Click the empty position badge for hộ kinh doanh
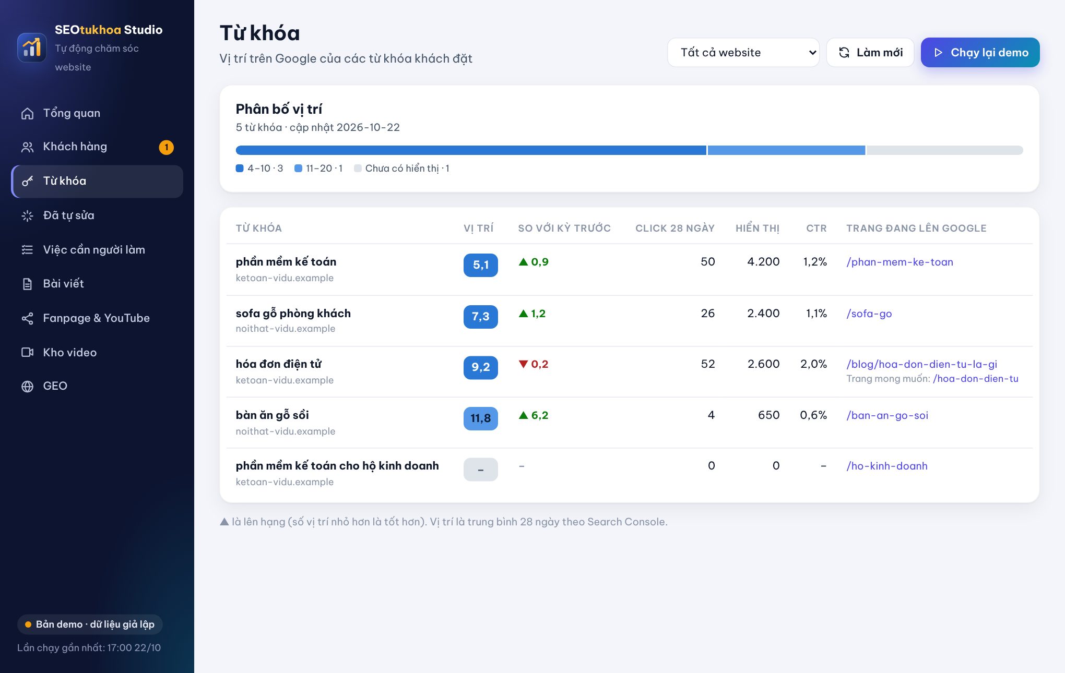The width and height of the screenshot is (1065, 673). [480, 470]
